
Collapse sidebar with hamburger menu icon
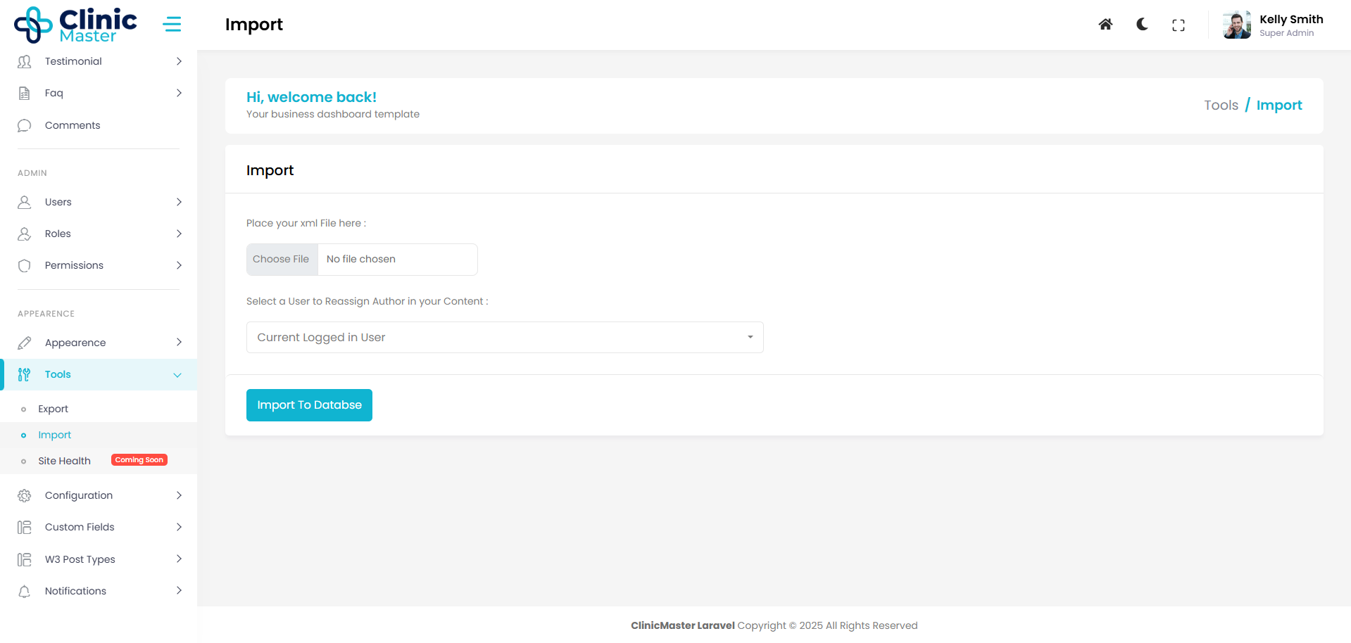(172, 25)
